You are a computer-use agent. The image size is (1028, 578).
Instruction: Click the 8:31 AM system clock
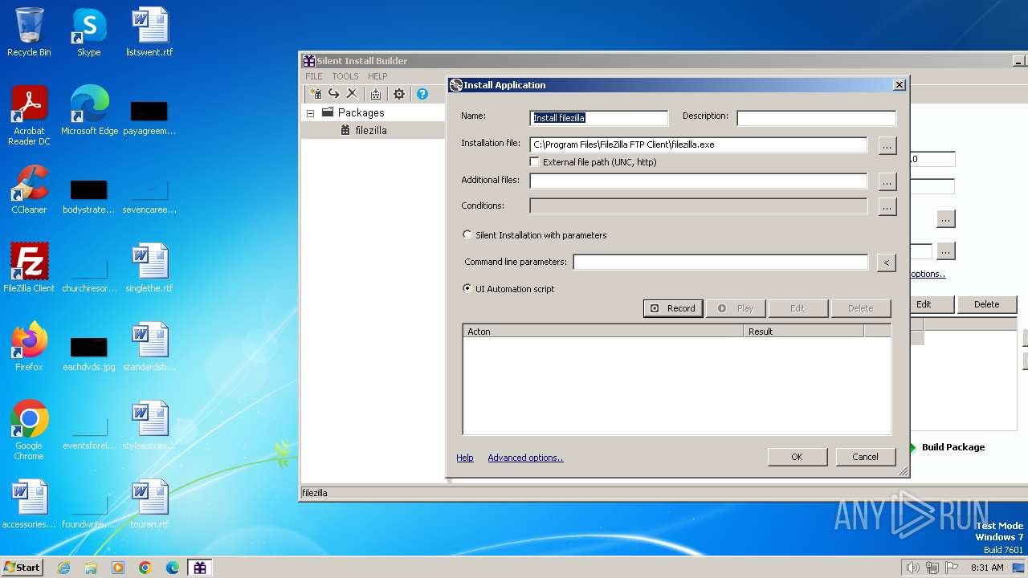pos(987,568)
